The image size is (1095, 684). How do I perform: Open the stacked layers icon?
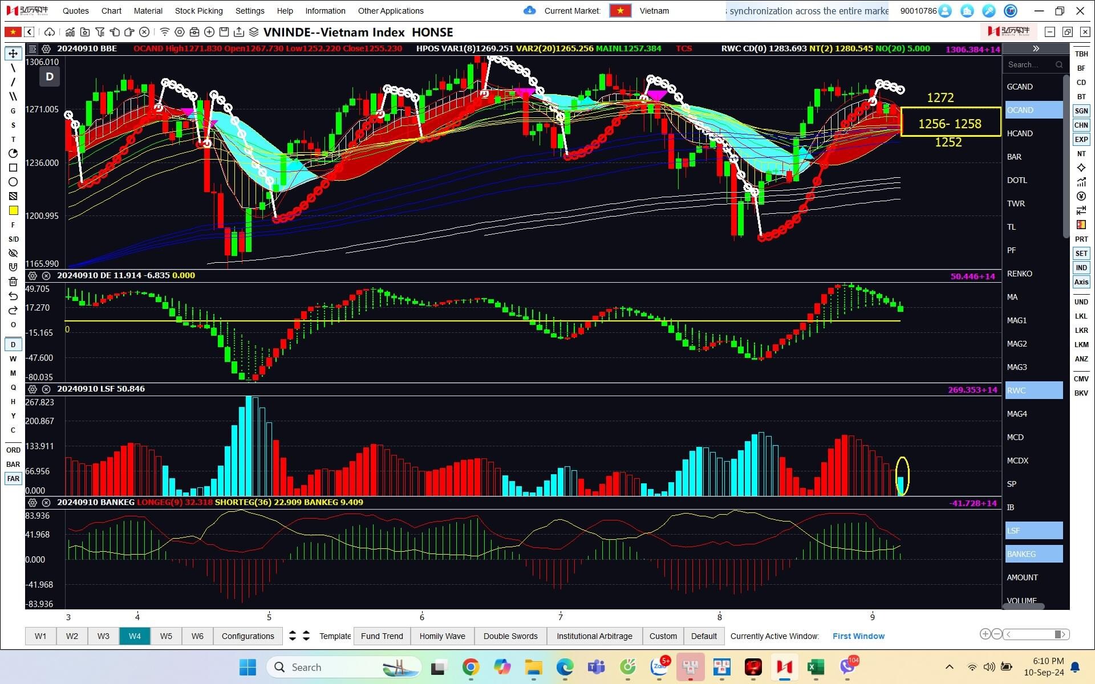pos(254,32)
